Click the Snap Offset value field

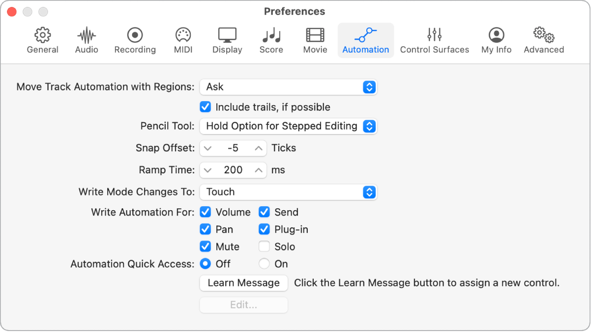pyautogui.click(x=233, y=148)
